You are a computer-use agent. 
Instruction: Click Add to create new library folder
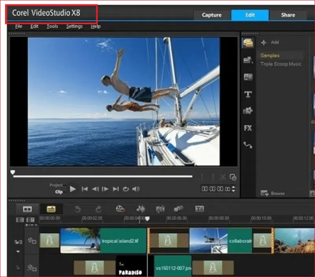tap(270, 42)
